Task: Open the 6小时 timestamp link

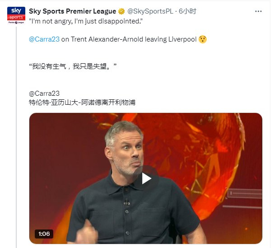Action: click(187, 11)
